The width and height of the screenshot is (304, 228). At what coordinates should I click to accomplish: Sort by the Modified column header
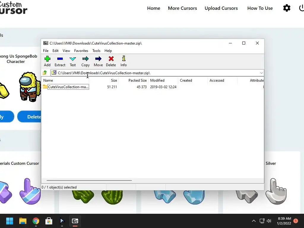[163, 80]
